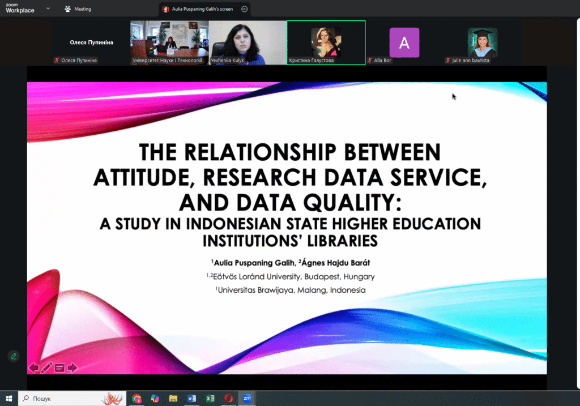Screen dimensions: 580x406
Task: Click the green annotate pencil icon
Action: 13,356
